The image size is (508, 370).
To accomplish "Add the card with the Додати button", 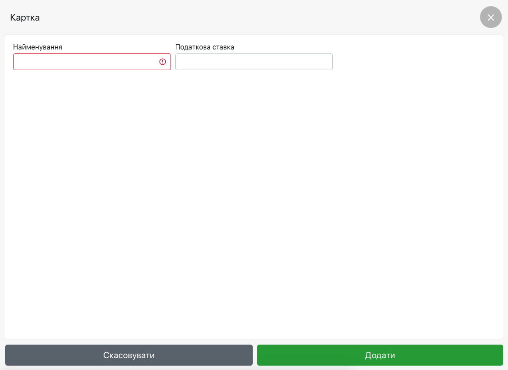I will click(x=380, y=355).
